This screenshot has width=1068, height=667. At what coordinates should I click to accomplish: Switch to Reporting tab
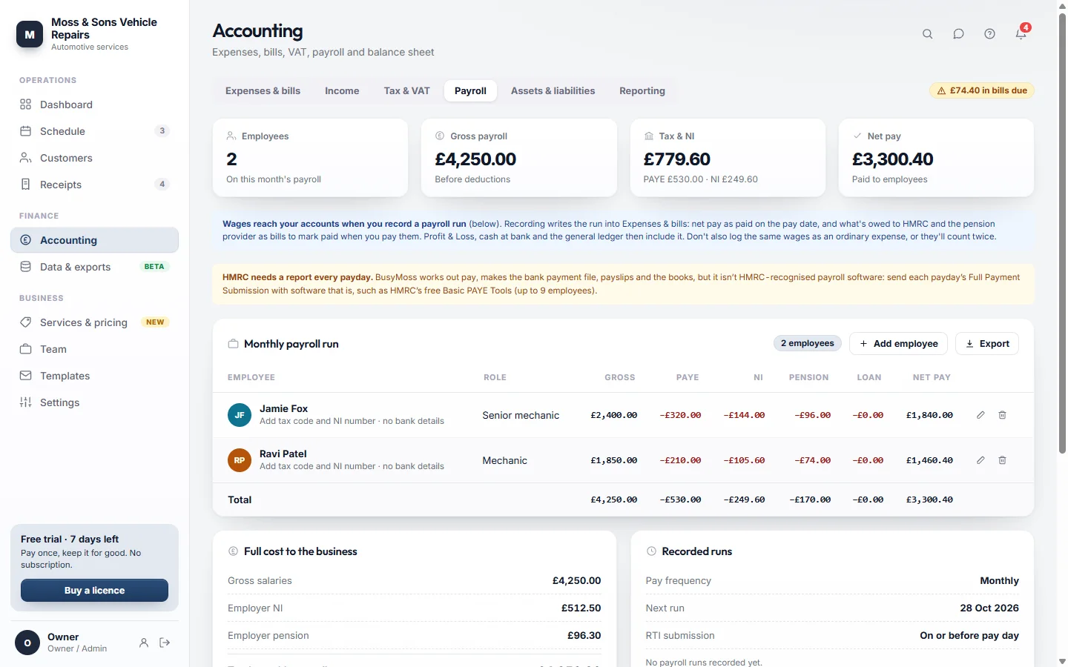[642, 90]
